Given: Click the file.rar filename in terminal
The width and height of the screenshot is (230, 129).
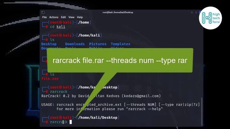Looking at the screenshot, I should pos(50,79).
